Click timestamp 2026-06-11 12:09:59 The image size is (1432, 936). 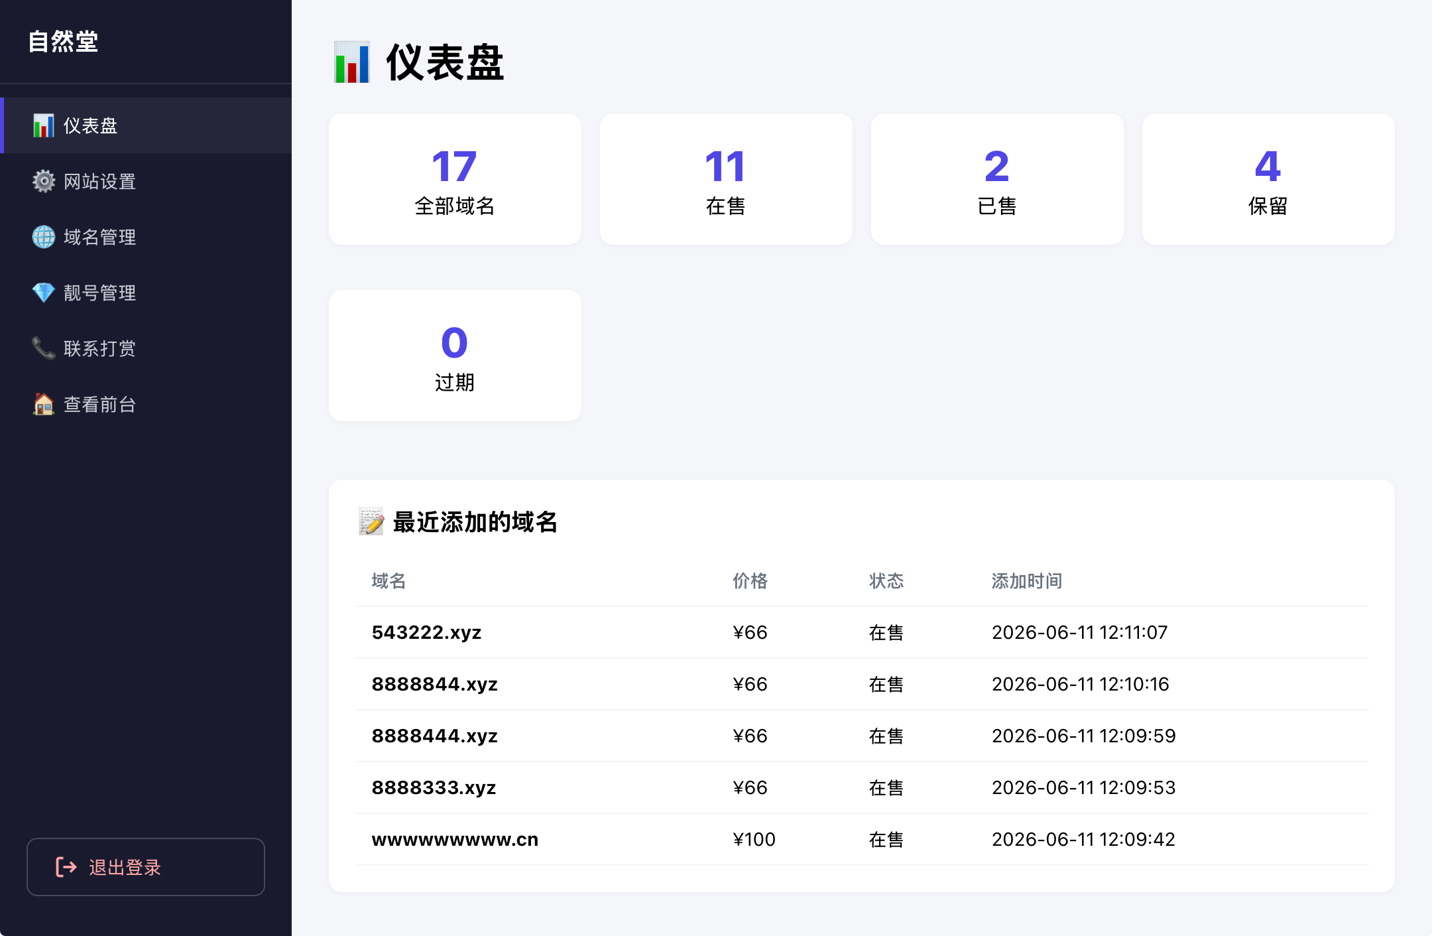pos(1083,736)
